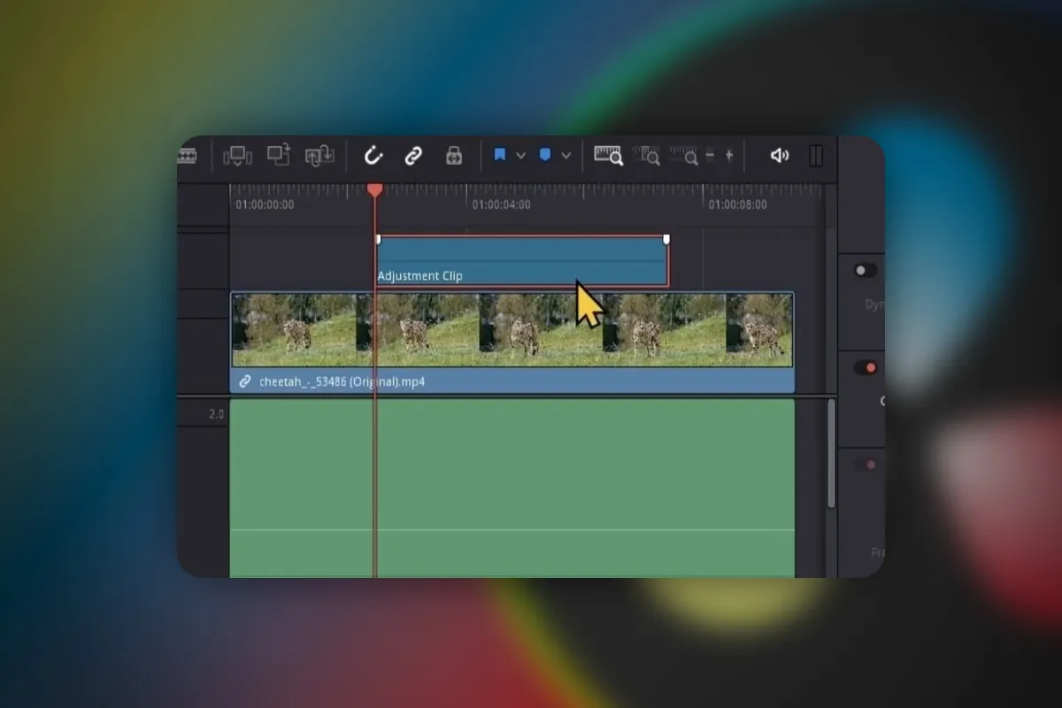Toggle timeline Snapping magnet icon
1062x708 pixels.
coord(373,157)
